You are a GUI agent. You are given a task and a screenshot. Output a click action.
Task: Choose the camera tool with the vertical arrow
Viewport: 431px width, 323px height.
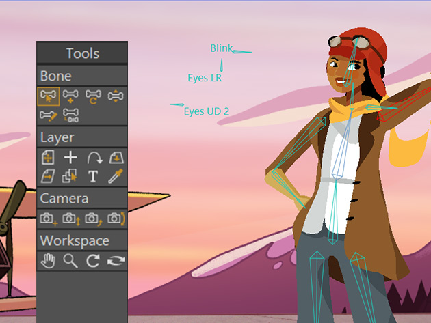tap(71, 219)
